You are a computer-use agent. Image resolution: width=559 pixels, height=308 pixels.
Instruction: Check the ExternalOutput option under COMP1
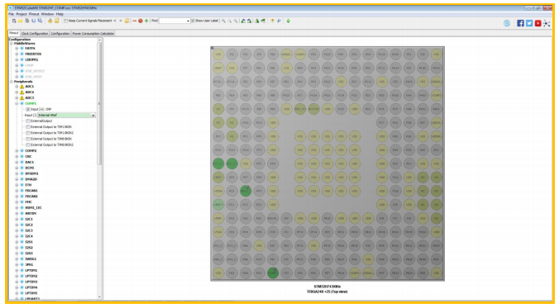point(28,121)
